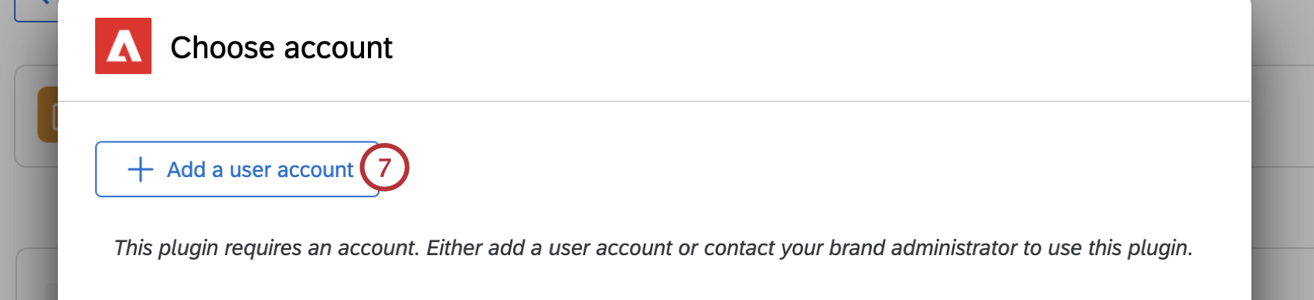Click the plus icon beside Add a user account
This screenshot has height=300, width=1314.
pos(141,169)
